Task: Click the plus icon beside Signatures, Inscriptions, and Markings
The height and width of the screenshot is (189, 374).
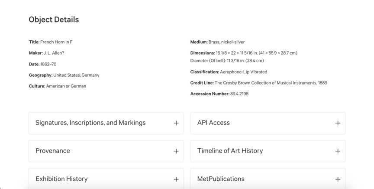Action: coord(176,123)
